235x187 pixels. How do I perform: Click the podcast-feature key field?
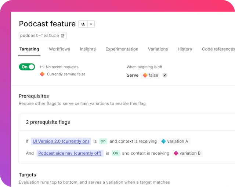click(43, 36)
